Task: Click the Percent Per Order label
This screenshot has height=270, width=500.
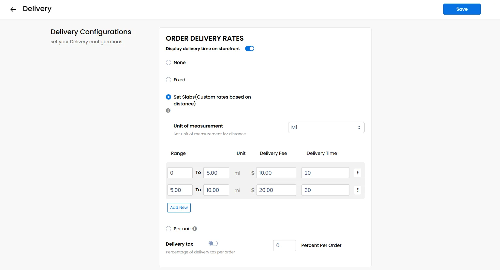Action: pos(321,245)
